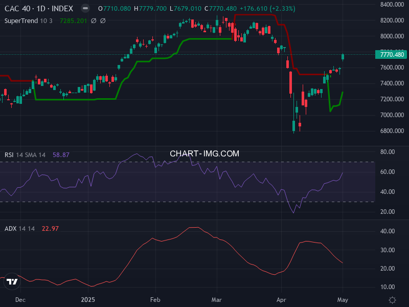Click low value L7679.010
Image resolution: width=409 pixels, height=307 pixels.
pos(186,9)
